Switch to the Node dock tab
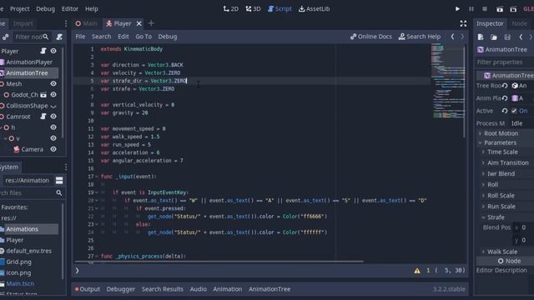This screenshot has height=300, width=534. coord(519,23)
